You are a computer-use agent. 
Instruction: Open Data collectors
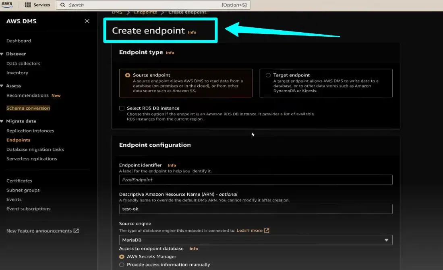click(x=23, y=63)
